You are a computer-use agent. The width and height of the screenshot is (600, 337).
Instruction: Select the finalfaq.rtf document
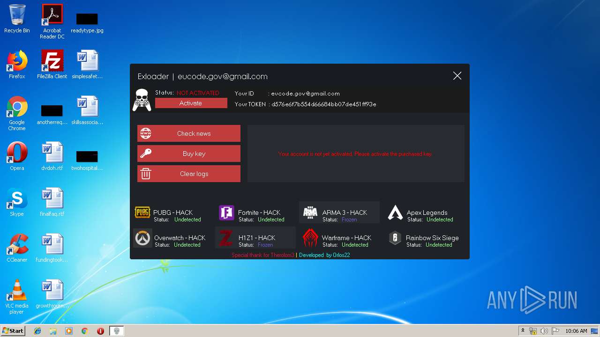coord(52,202)
